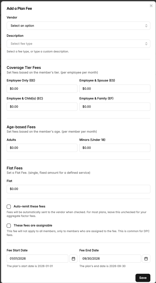Focus the Employee & Spouse (ES) amount field
156x283 pixels.
115,89
